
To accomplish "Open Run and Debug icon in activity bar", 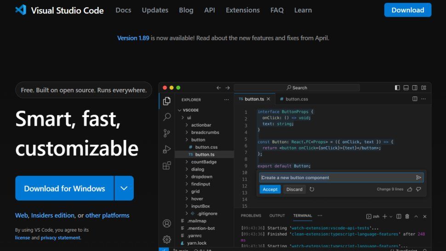I will pos(167,149).
